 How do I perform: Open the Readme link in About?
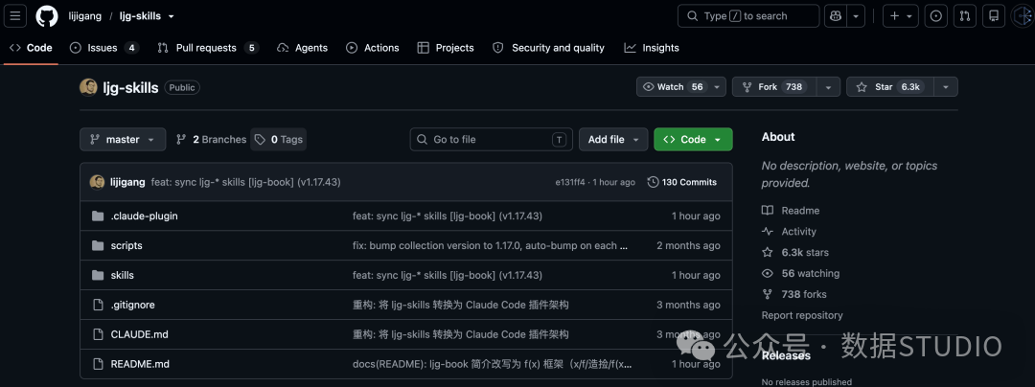point(791,211)
